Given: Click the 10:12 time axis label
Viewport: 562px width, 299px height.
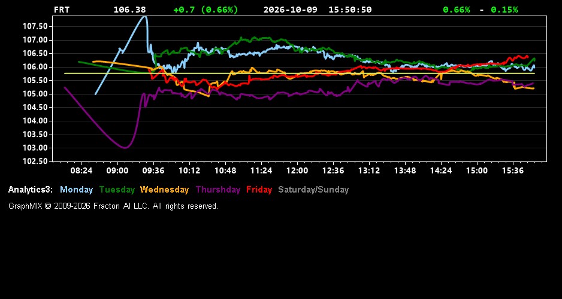Looking at the screenshot, I should [x=189, y=170].
